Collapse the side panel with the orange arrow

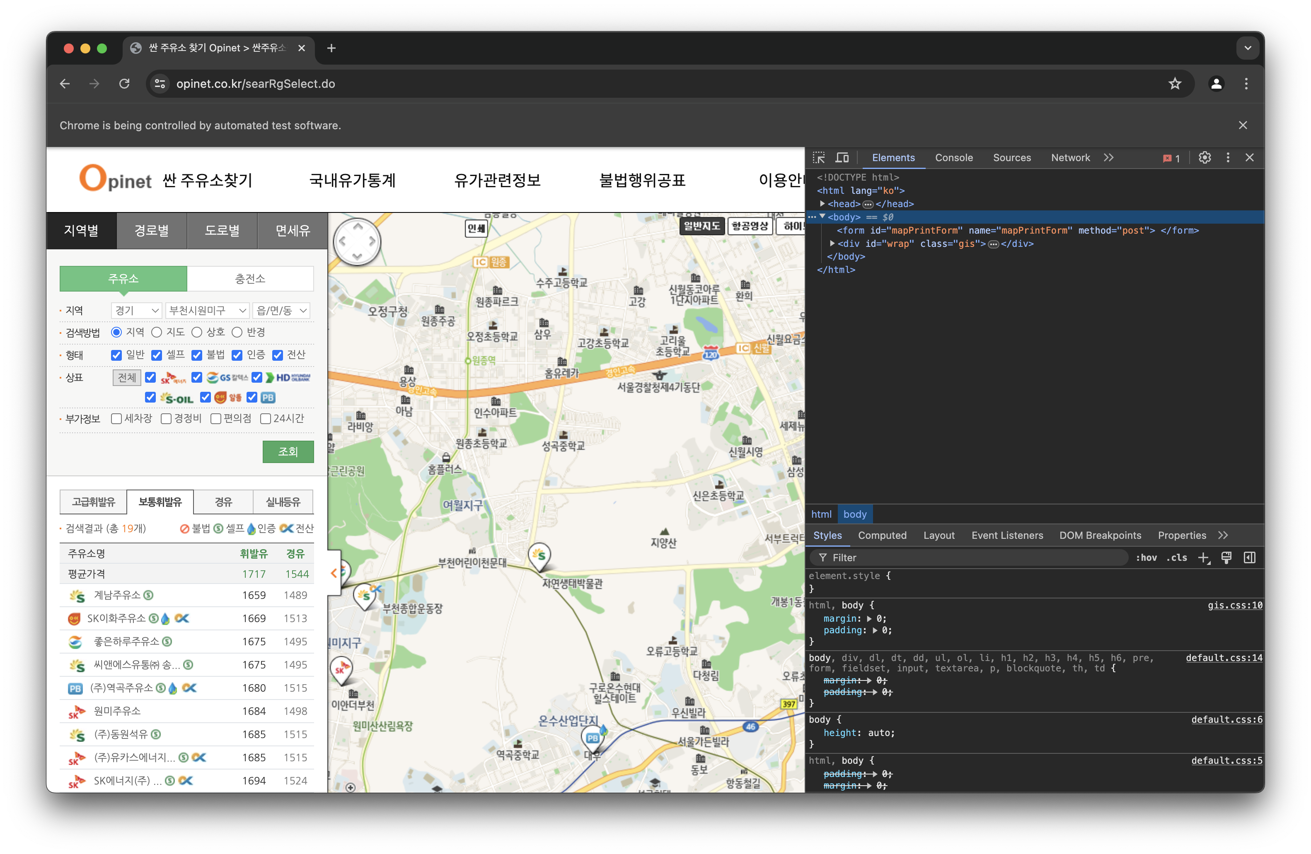[334, 573]
